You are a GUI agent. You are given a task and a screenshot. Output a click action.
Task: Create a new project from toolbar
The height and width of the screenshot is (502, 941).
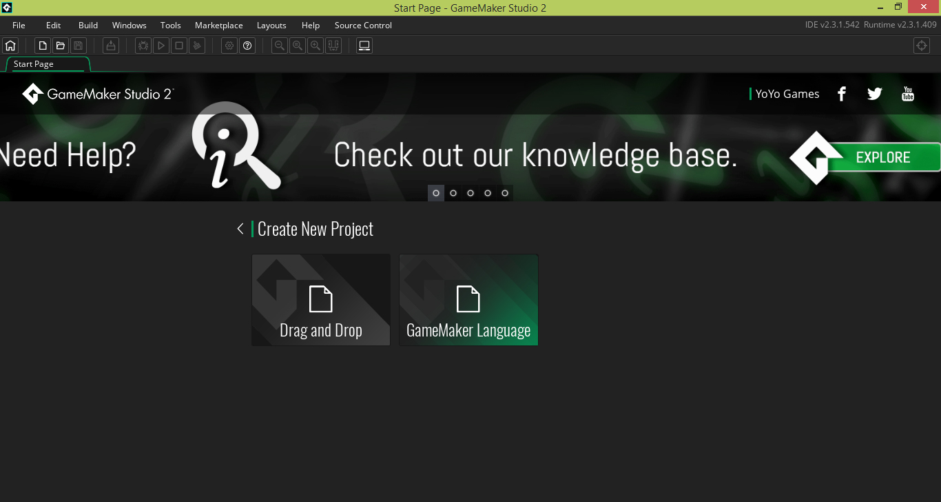click(x=43, y=46)
